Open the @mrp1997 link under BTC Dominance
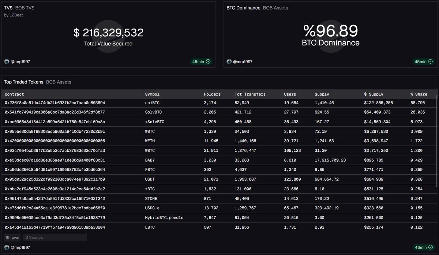Viewport: 439px width, 255px height. click(243, 62)
